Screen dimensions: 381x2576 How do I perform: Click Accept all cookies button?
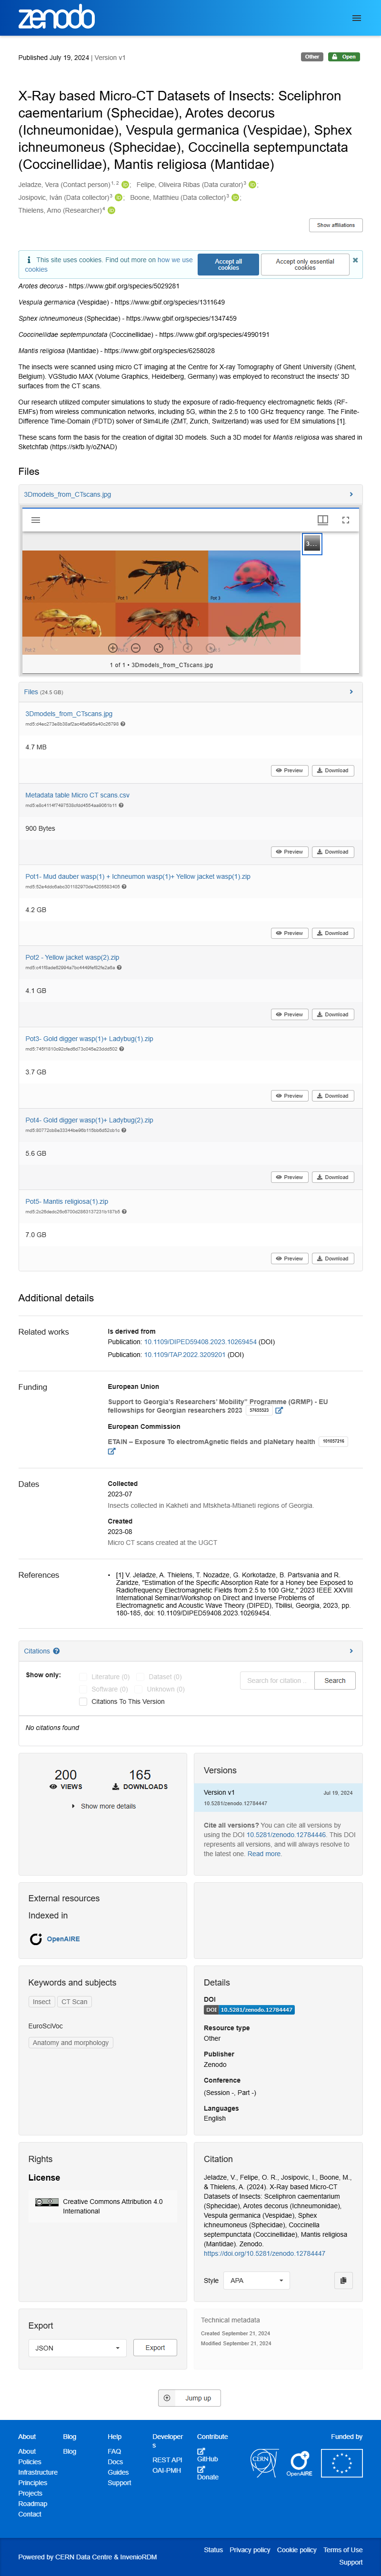pyautogui.click(x=228, y=264)
